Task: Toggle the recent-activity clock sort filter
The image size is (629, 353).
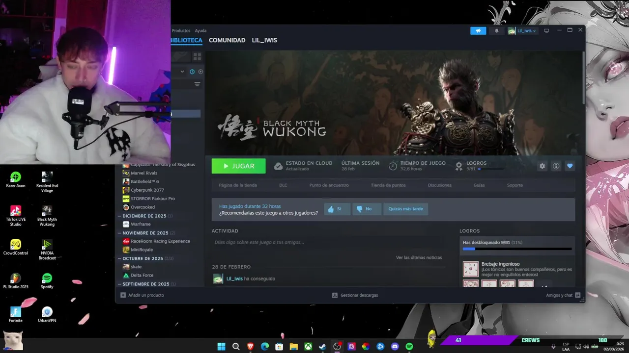Action: coord(192,72)
